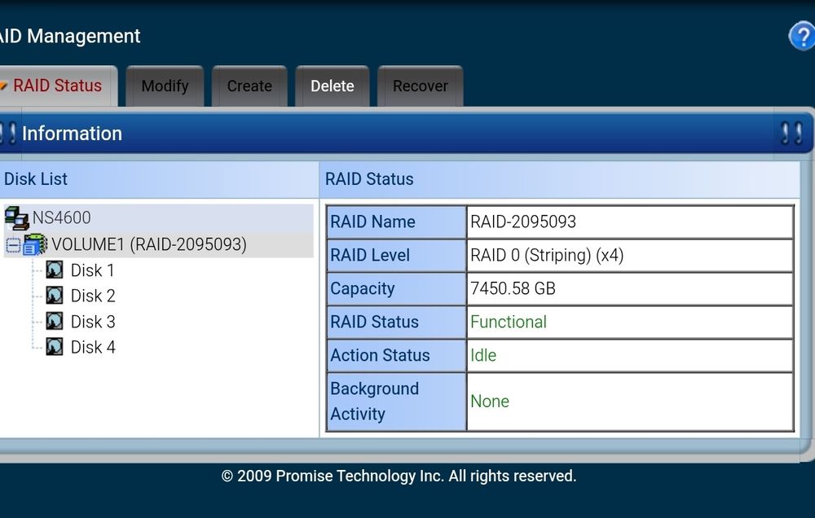Viewport: 815px width, 518px height.
Task: Click the RAID Status label in table
Action: click(x=396, y=323)
